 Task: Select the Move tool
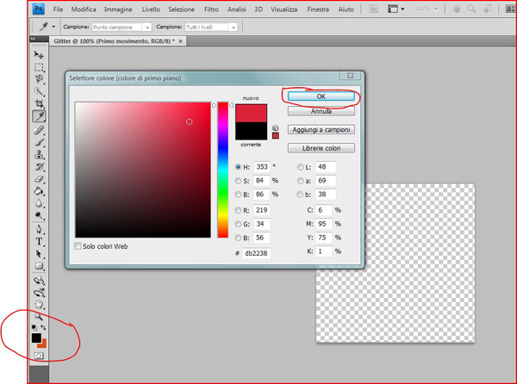39,54
